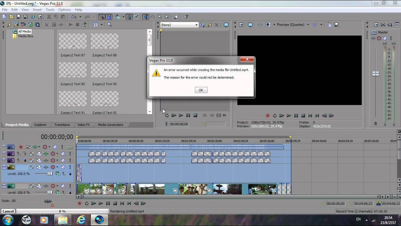This screenshot has height=226, width=401.
Task: Click the Import Media lightning-bolt icon
Action: click(x=9, y=25)
